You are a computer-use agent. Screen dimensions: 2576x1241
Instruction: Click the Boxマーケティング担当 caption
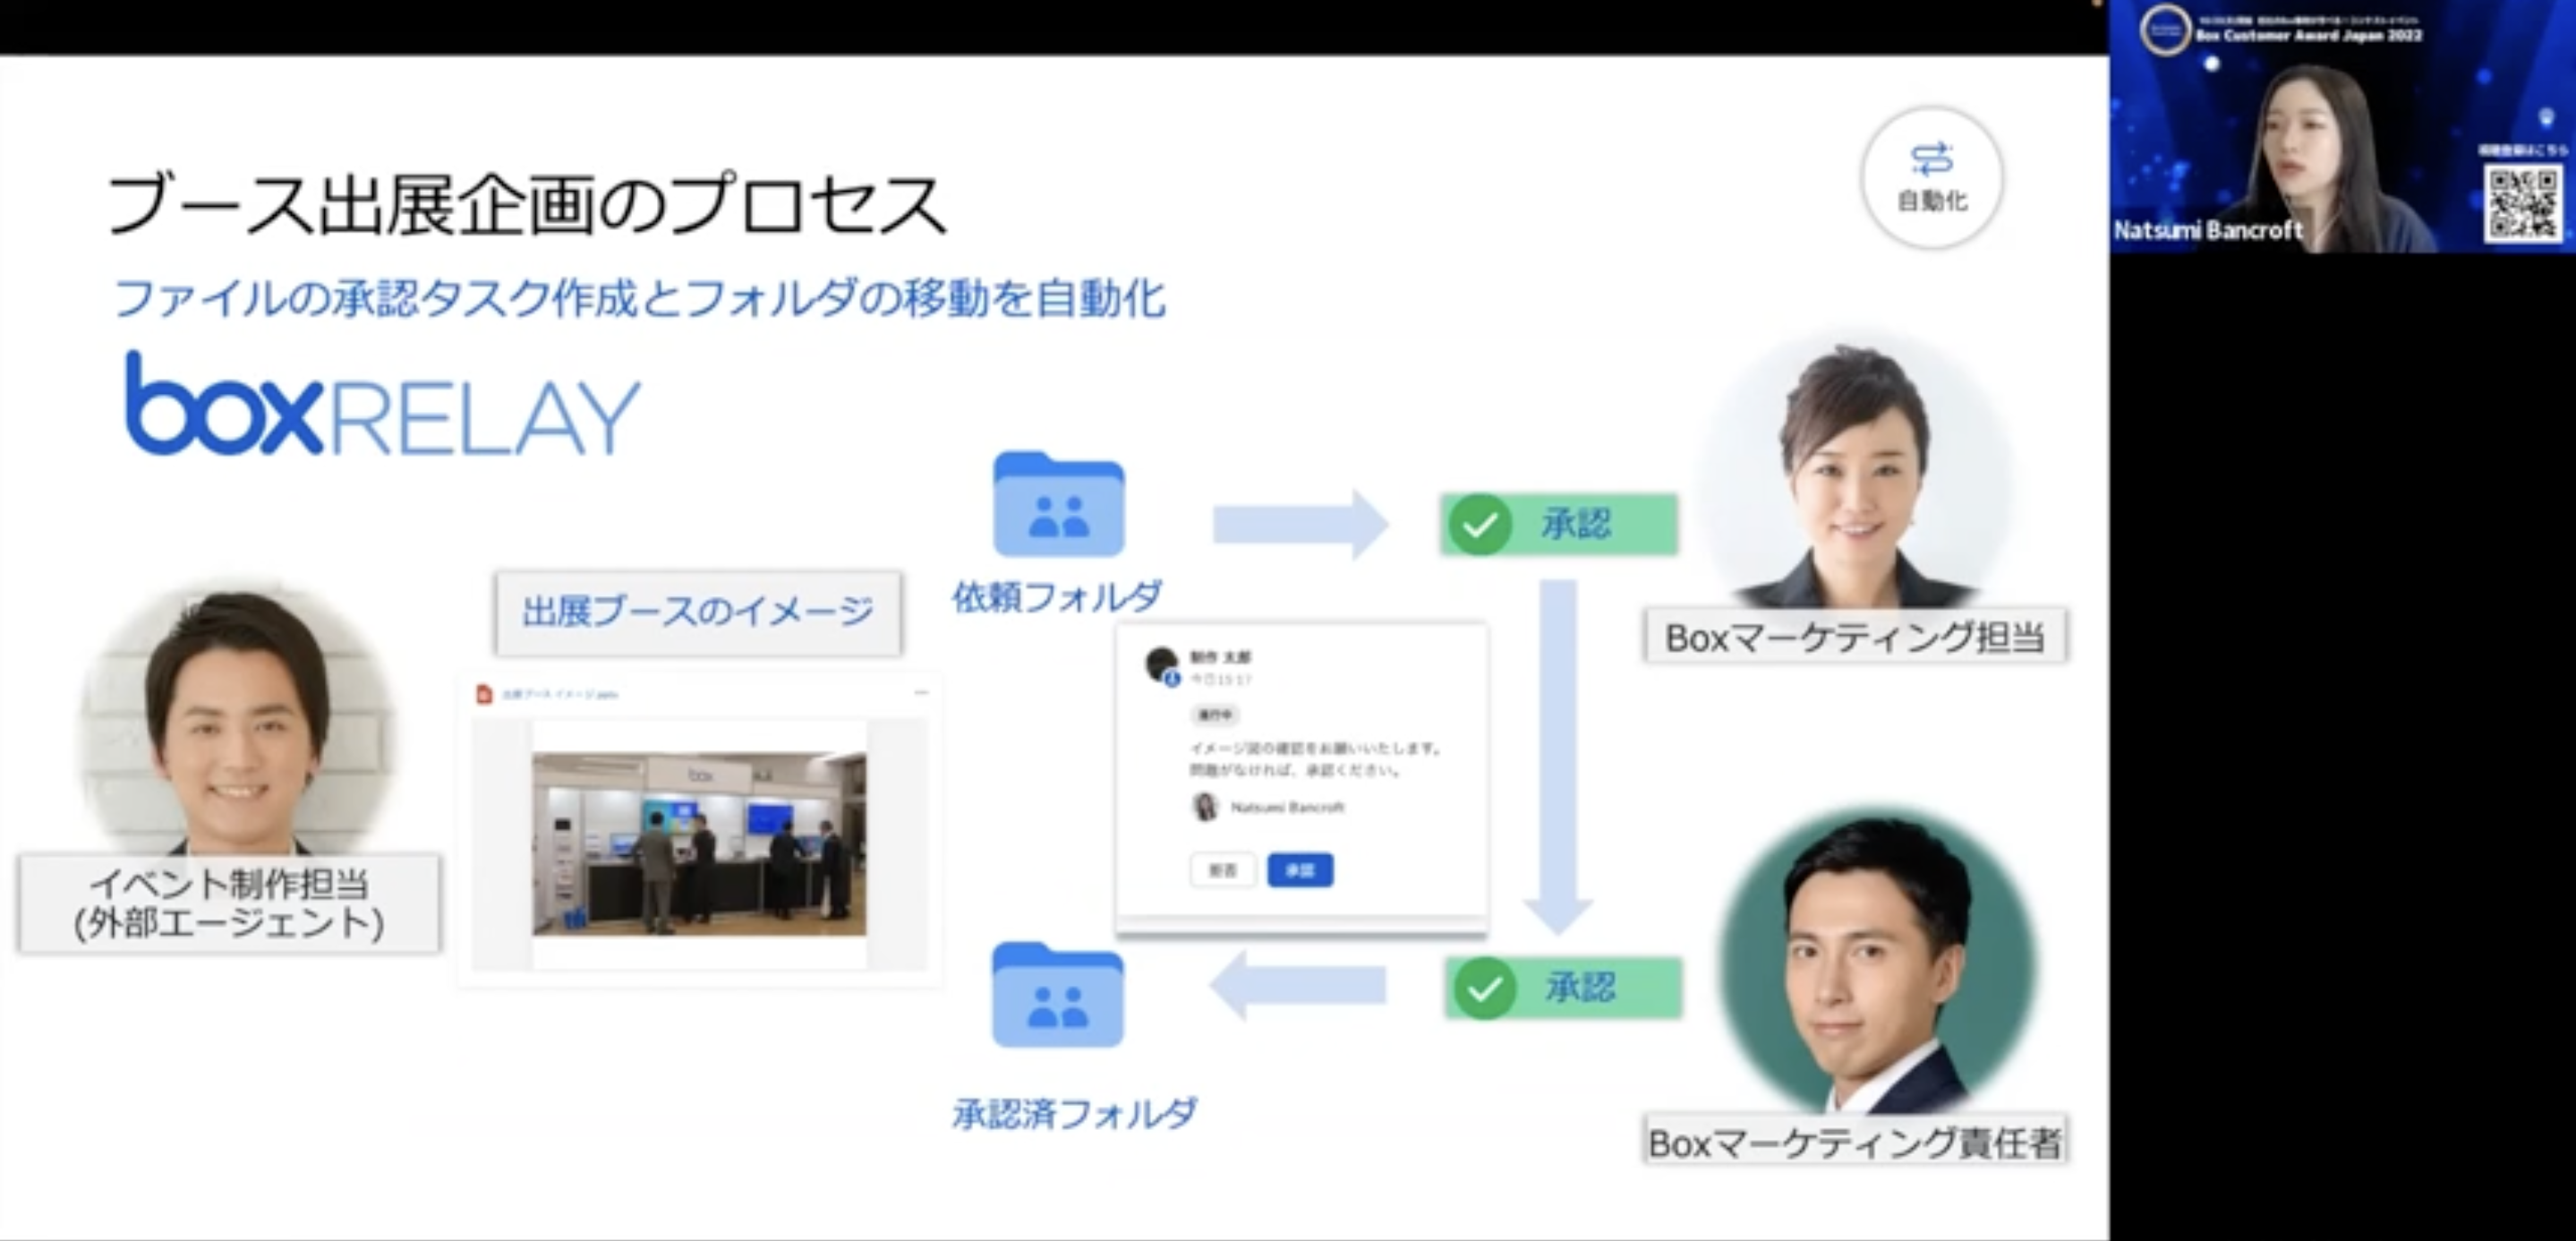coord(1855,636)
